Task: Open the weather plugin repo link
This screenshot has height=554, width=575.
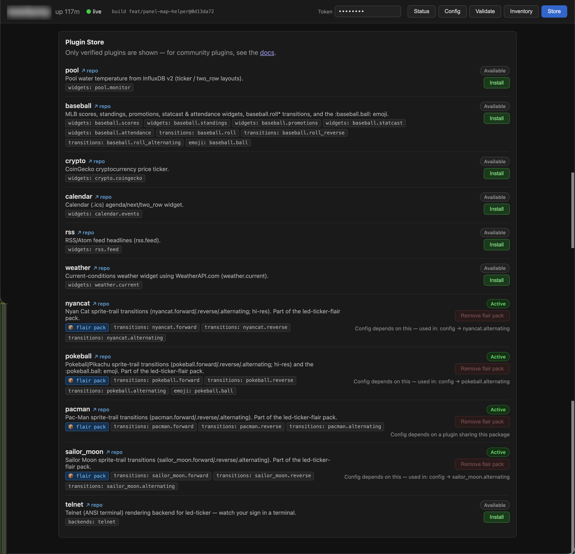Action: 101,268
